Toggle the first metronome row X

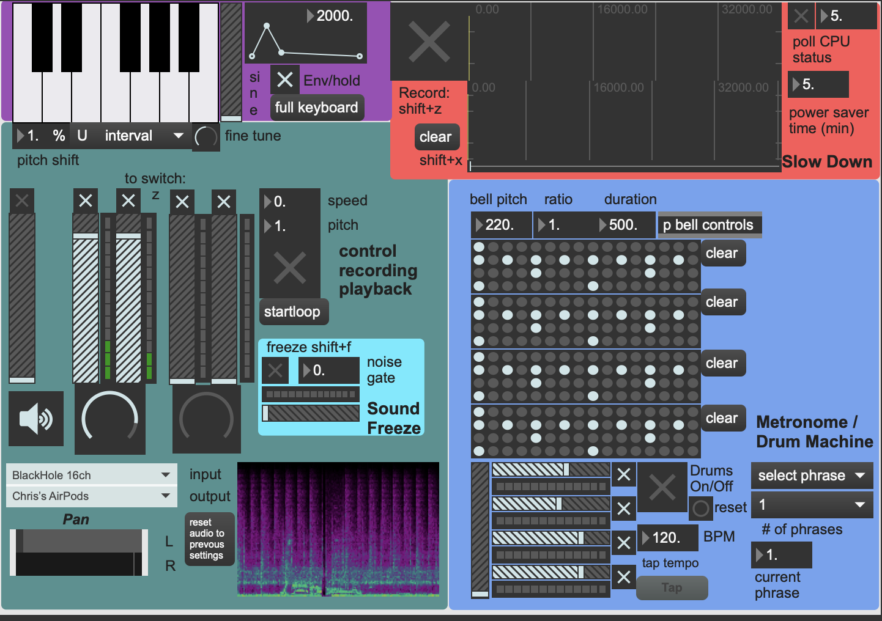(623, 474)
